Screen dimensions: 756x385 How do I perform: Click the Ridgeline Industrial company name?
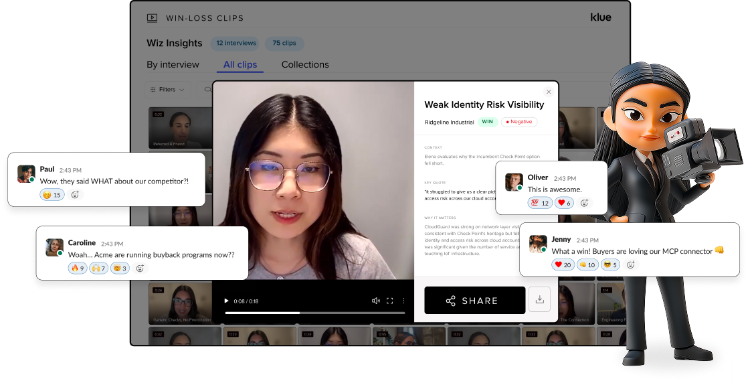[450, 123]
